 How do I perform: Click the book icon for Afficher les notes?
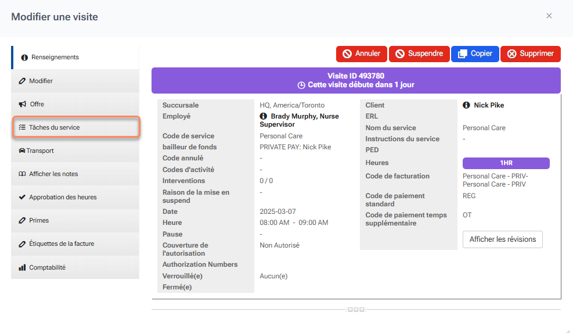pyautogui.click(x=22, y=174)
